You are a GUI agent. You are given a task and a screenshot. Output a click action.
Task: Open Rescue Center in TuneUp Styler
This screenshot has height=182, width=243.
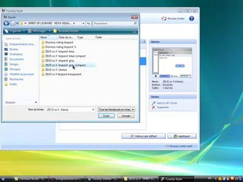coord(173,18)
